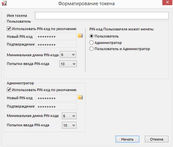Viewport: 173px width, 147px height.
Task: Click the virtual keyboard icon beside the Administrator new PIN field
Action: (80, 97)
